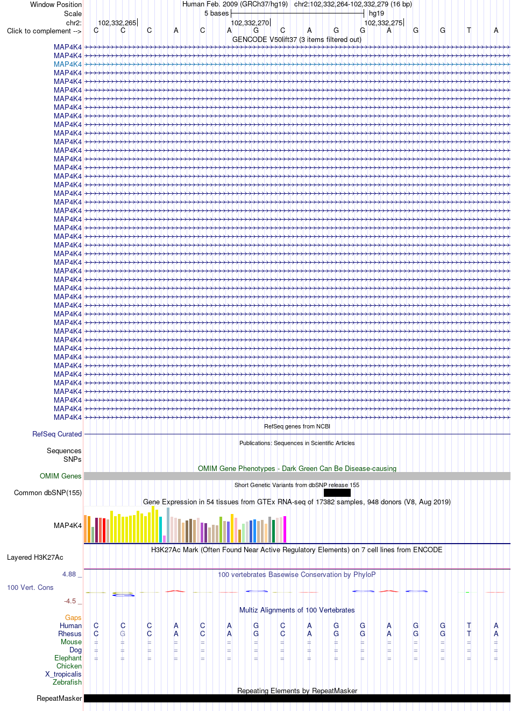
Task: Click the Layered H3K27Ac track label
Action: 35,557
